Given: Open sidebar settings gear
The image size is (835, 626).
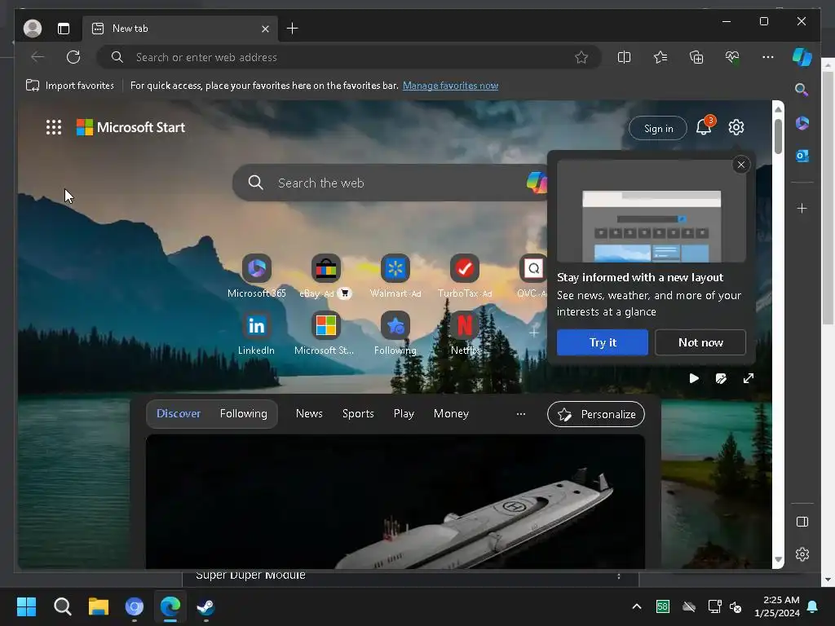Looking at the screenshot, I should pyautogui.click(x=802, y=554).
